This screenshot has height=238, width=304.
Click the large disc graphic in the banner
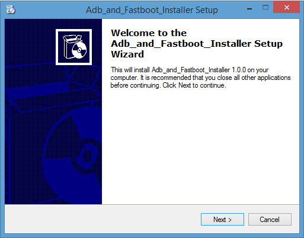point(75,156)
